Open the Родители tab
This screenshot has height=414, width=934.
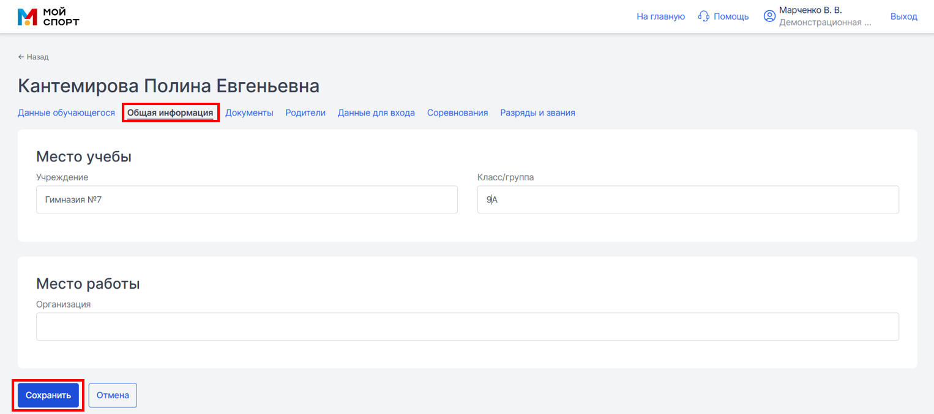[305, 113]
